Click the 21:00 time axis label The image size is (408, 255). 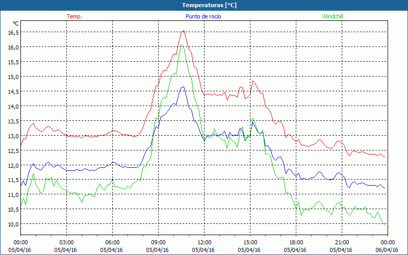[x=342, y=243]
